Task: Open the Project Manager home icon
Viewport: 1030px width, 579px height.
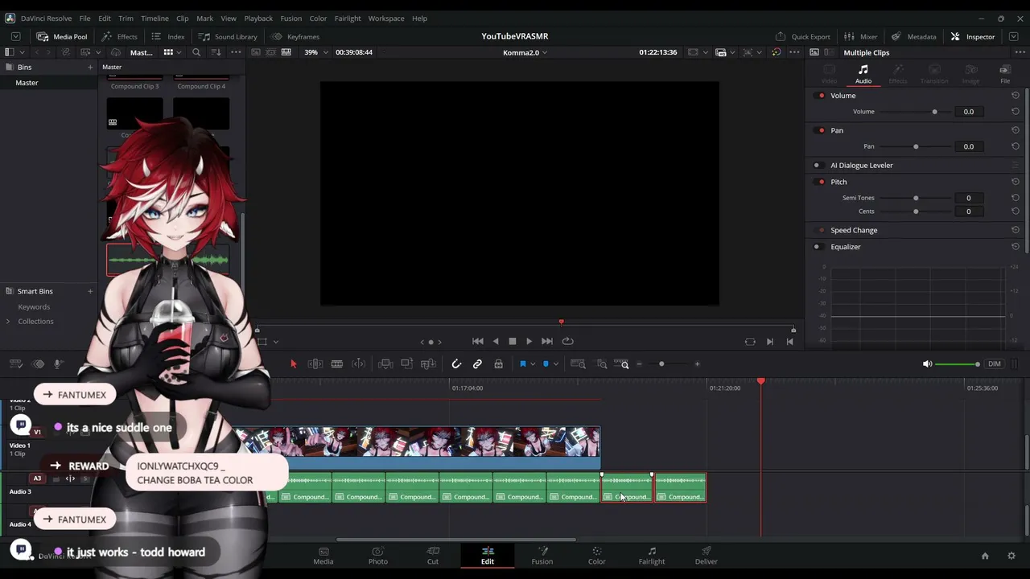Action: click(x=985, y=556)
